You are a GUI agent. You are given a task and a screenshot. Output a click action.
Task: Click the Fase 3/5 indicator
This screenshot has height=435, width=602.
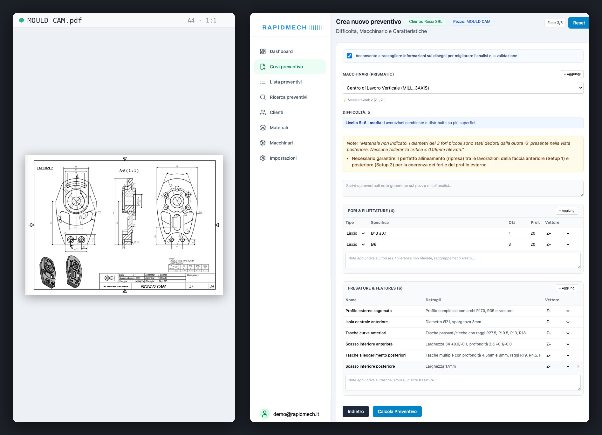pyautogui.click(x=555, y=23)
